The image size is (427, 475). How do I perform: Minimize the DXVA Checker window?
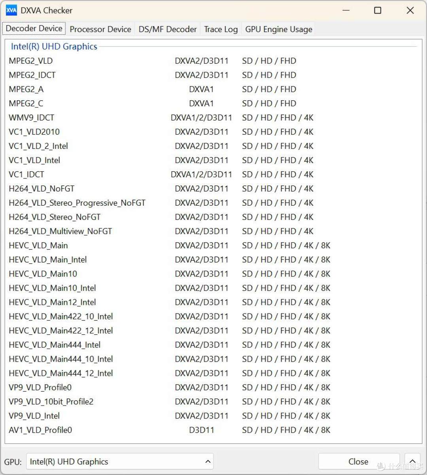pyautogui.click(x=346, y=10)
